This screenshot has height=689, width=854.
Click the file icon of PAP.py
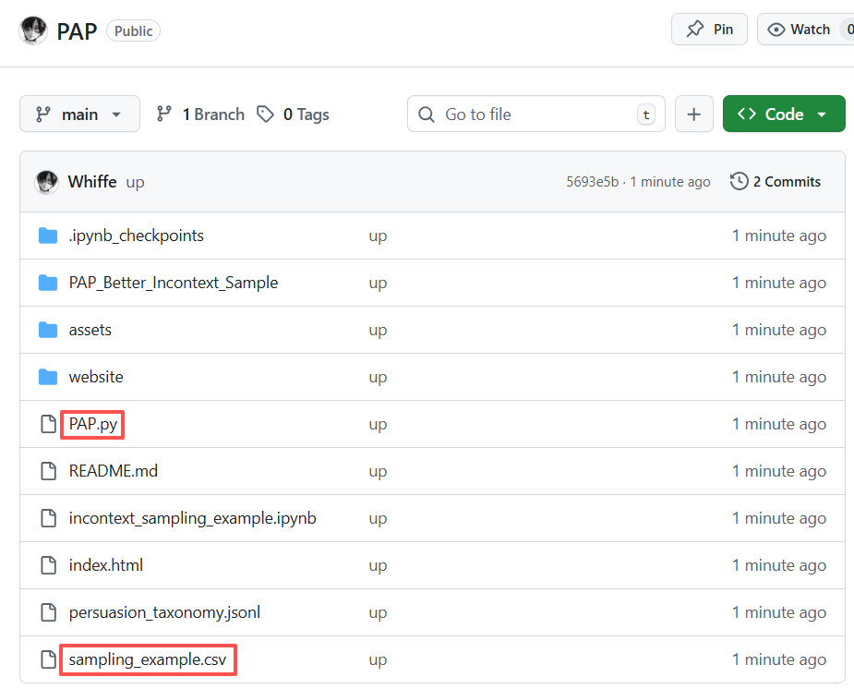point(49,424)
